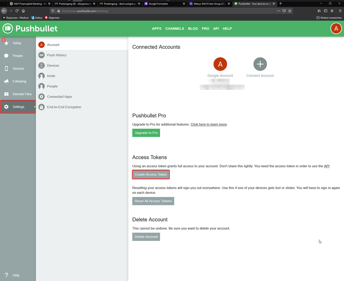The image size is (344, 281).
Task: Open the Firefox account icon
Action: point(332,11)
